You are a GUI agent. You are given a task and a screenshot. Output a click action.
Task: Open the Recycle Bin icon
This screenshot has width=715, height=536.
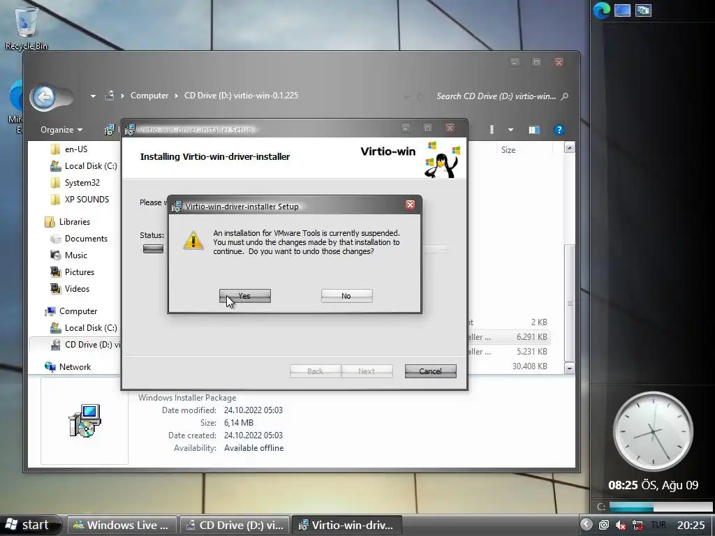point(26,28)
